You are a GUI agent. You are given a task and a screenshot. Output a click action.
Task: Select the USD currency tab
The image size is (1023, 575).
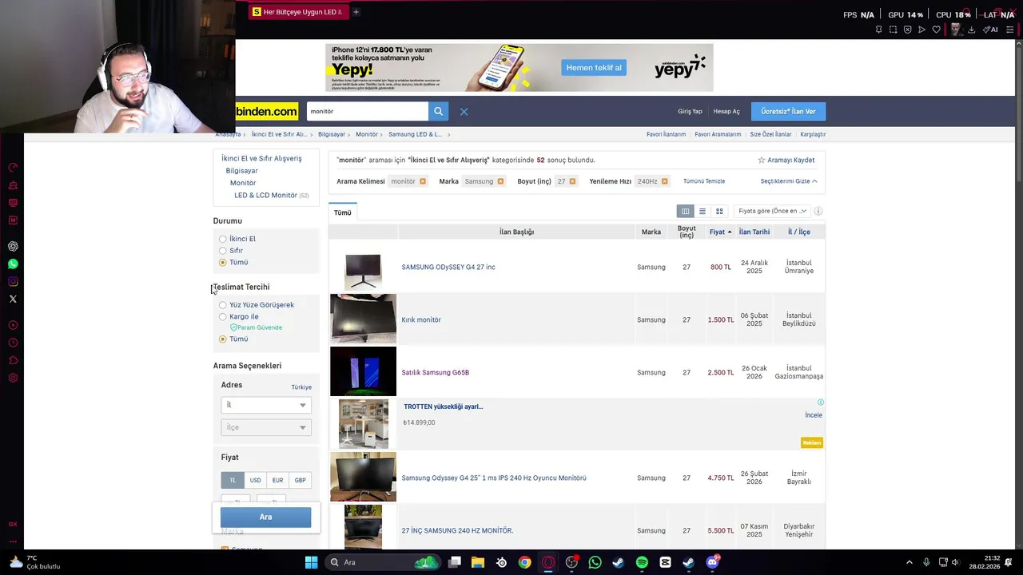(x=255, y=480)
